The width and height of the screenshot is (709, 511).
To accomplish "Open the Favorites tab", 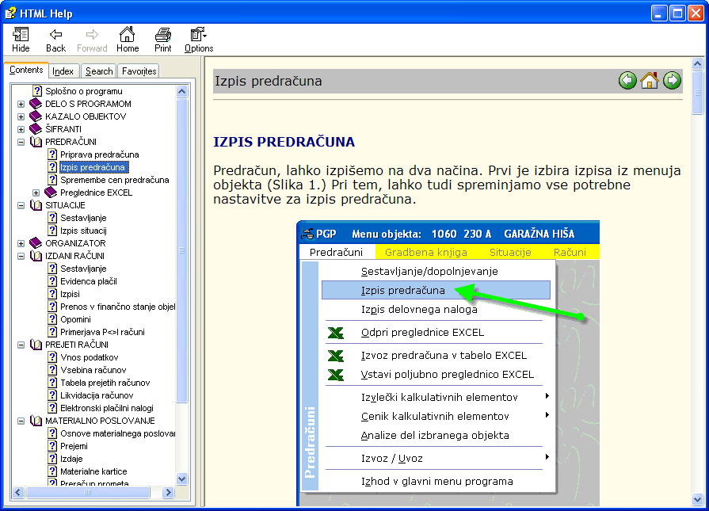I will click(x=139, y=71).
